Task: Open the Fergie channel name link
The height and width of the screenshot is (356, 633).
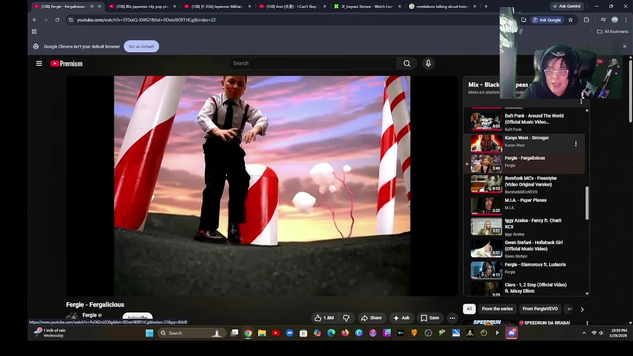Action: (x=90, y=315)
